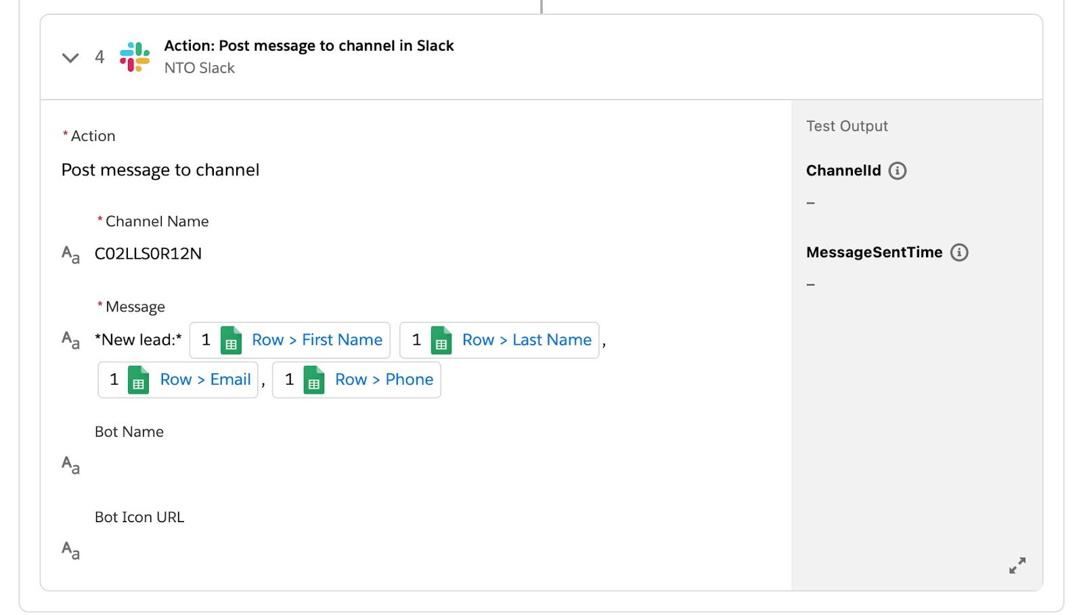Click the step number 4

click(x=100, y=57)
